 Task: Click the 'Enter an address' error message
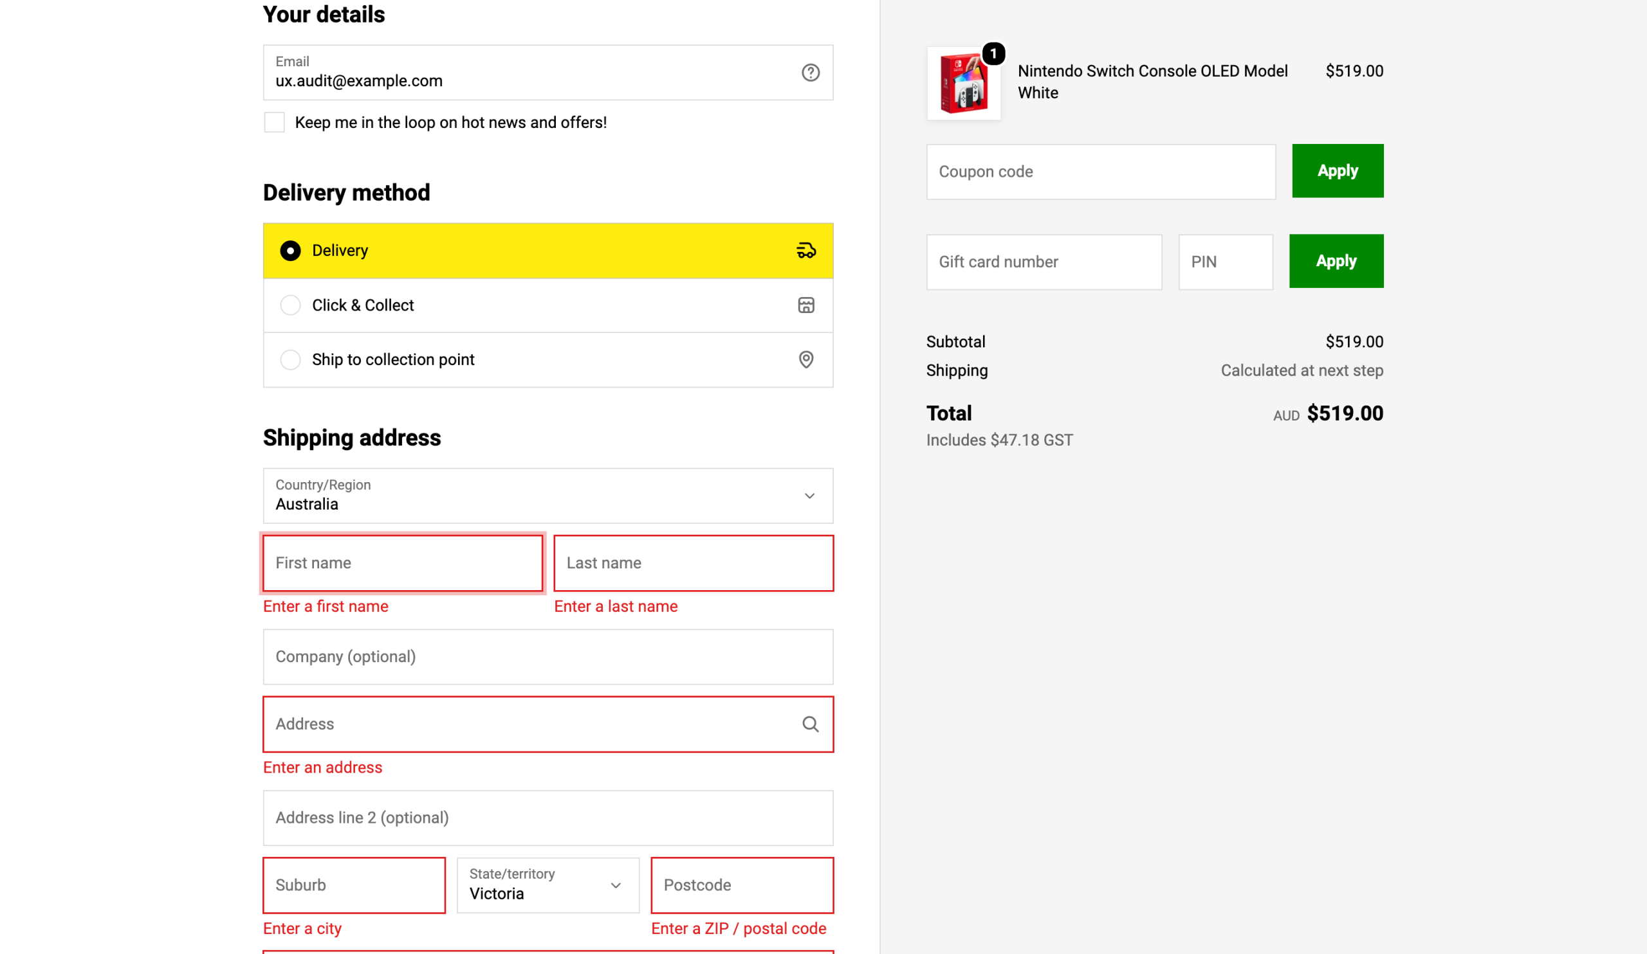tap(323, 767)
